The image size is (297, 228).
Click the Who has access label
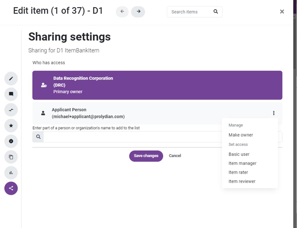click(x=49, y=63)
